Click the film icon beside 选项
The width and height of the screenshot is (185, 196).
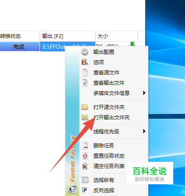click(85, 62)
